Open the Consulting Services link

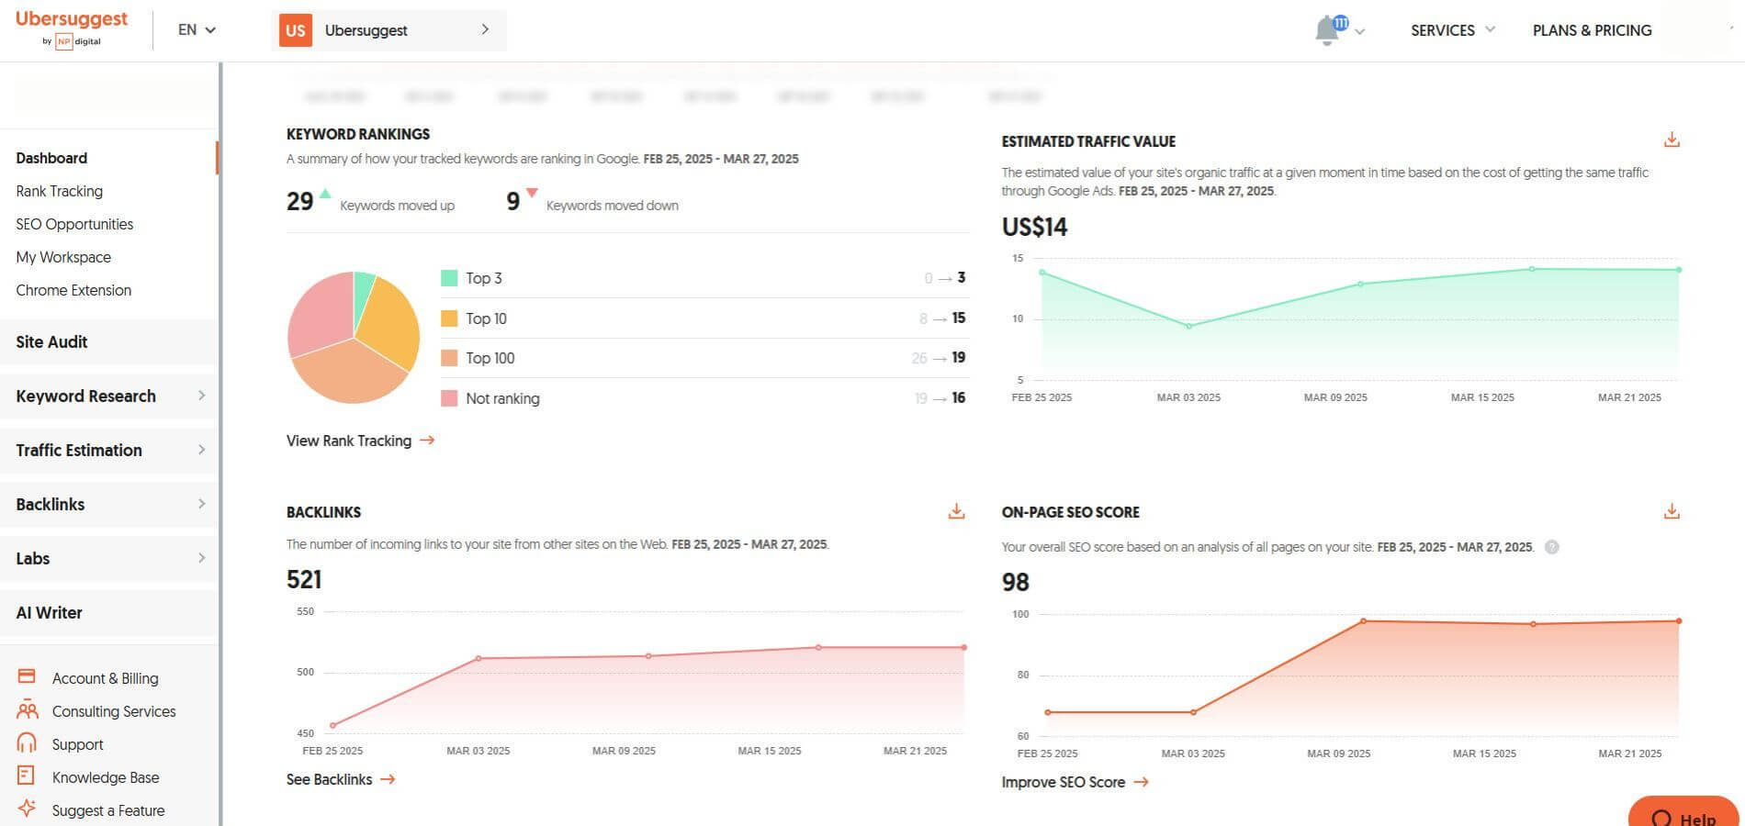(x=114, y=711)
